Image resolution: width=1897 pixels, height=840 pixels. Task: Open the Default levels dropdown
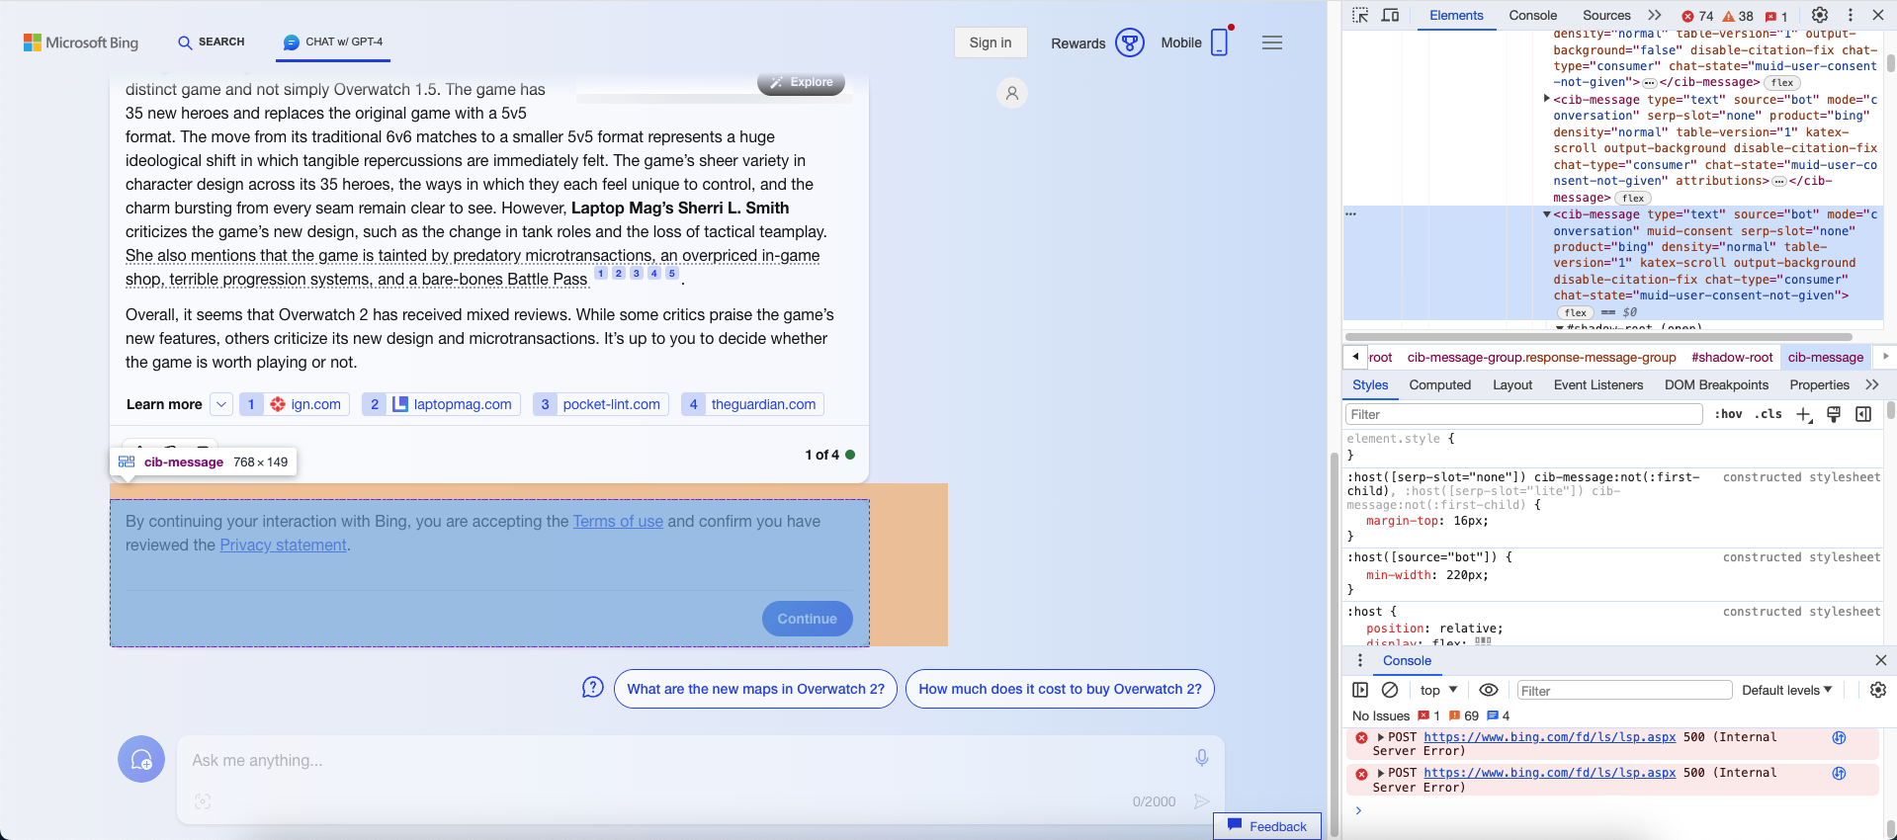[x=1786, y=690]
